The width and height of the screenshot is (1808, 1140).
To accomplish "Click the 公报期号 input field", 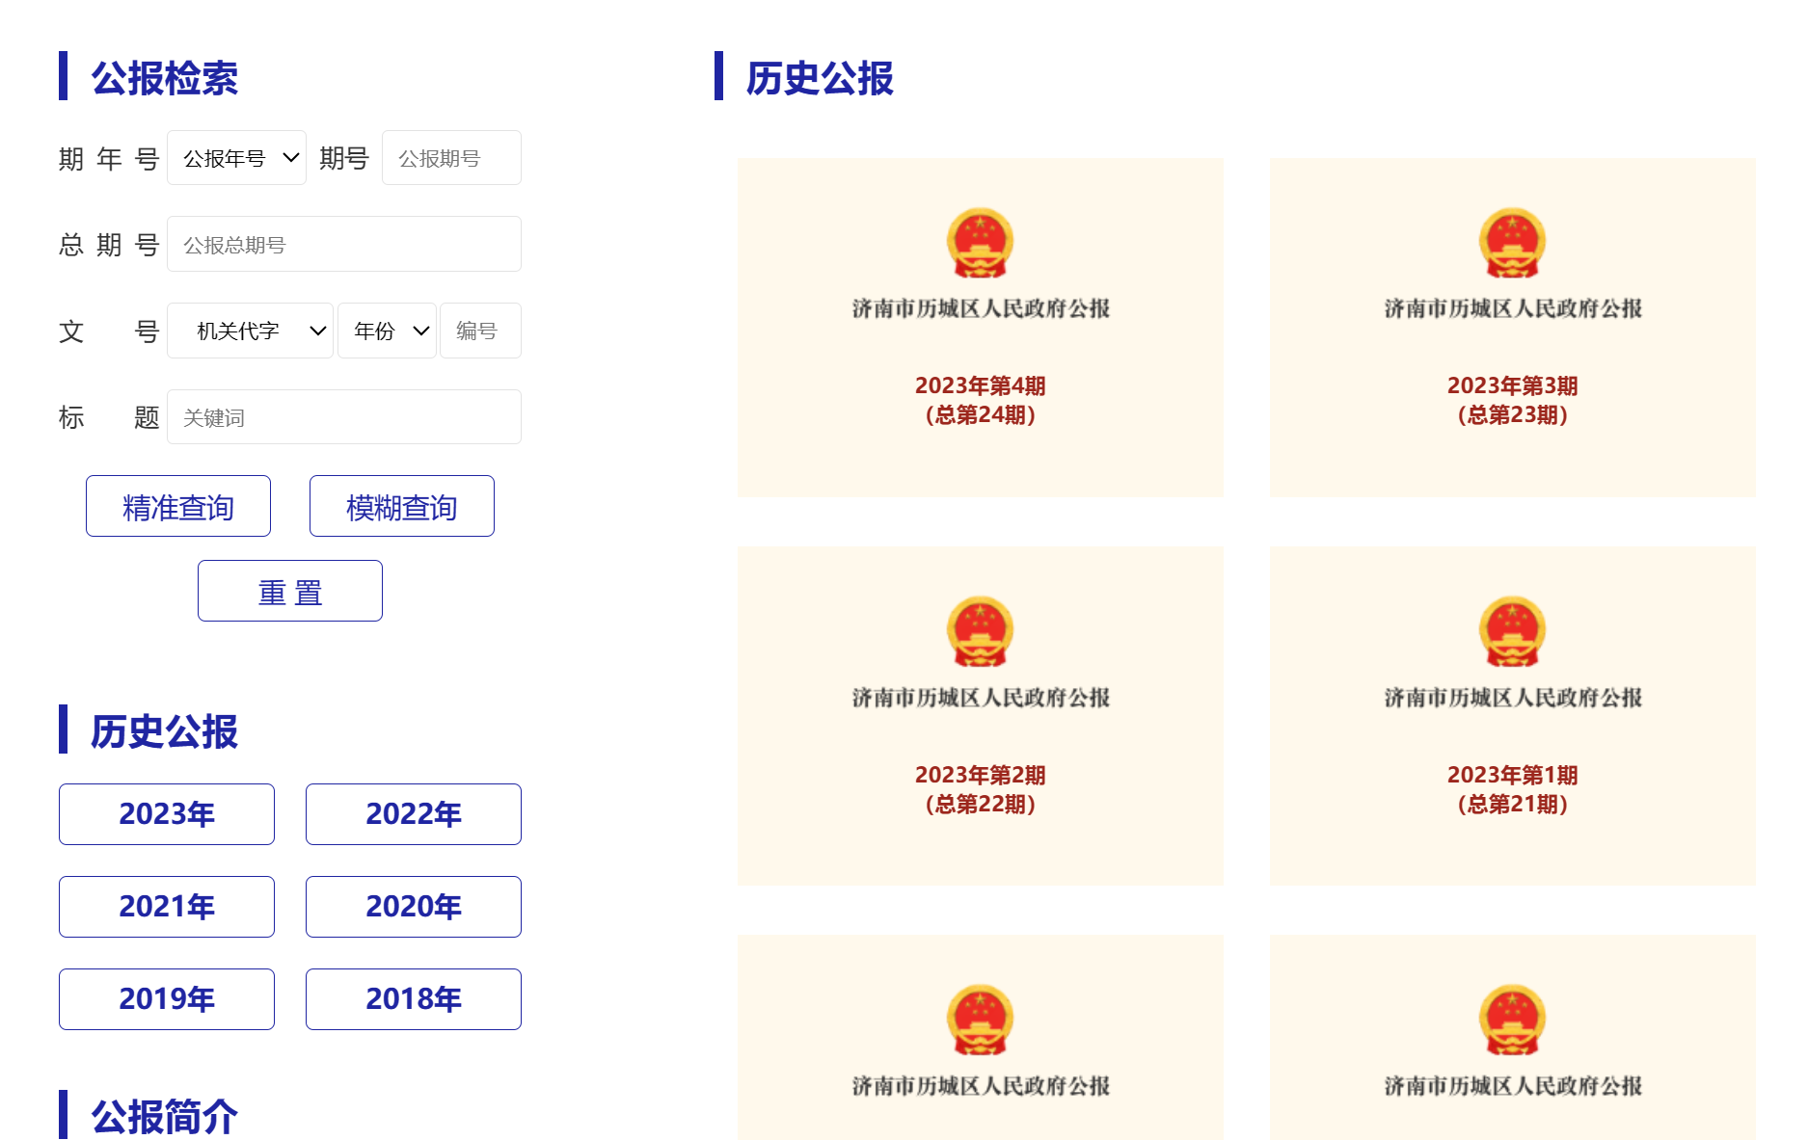I will 451,158.
